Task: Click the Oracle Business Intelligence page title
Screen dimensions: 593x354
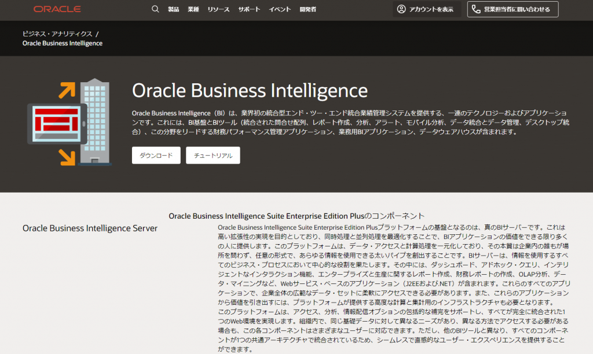Action: [250, 91]
